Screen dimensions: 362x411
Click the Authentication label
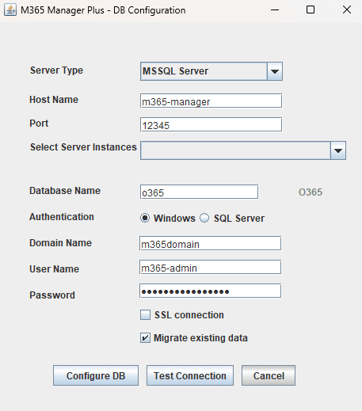coord(62,217)
